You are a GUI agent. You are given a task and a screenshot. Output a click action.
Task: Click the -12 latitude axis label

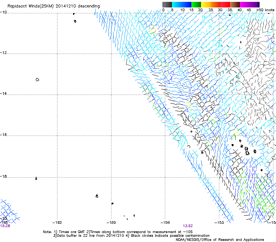(3, 53)
